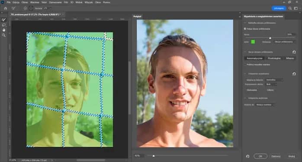This screenshot has width=302, height=162.
Task: Select the Sampling Brush tool
Action: coord(3,19)
